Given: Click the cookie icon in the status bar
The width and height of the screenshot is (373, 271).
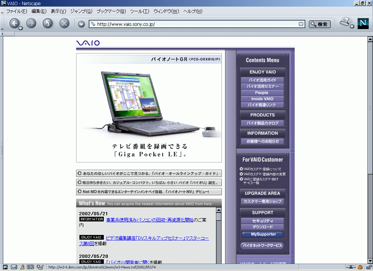Looking at the screenshot, I should 360,267.
